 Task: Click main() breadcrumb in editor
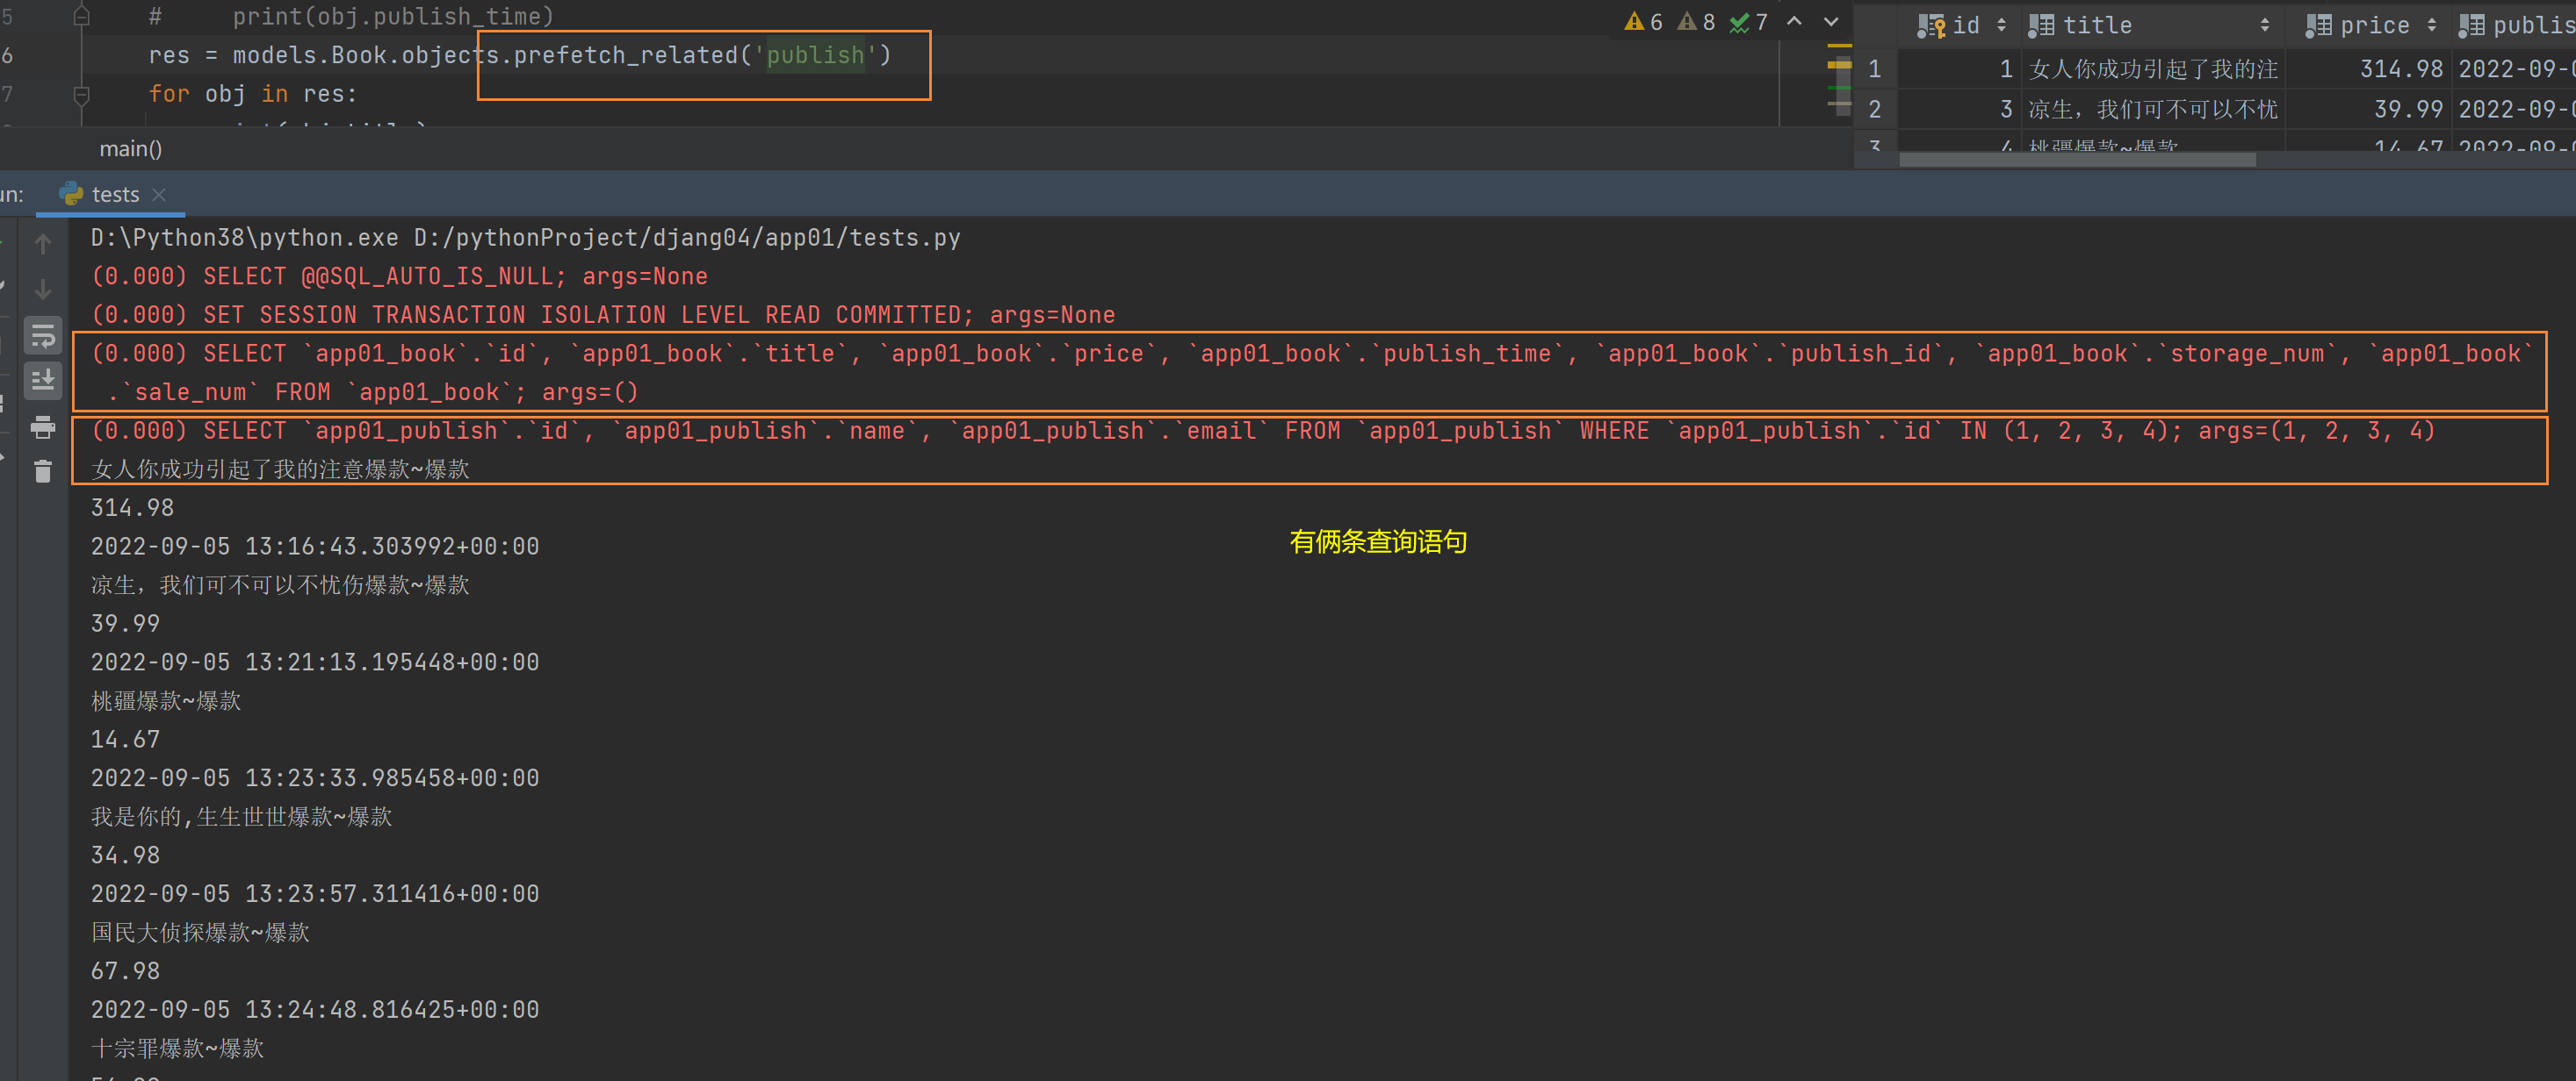[x=130, y=149]
